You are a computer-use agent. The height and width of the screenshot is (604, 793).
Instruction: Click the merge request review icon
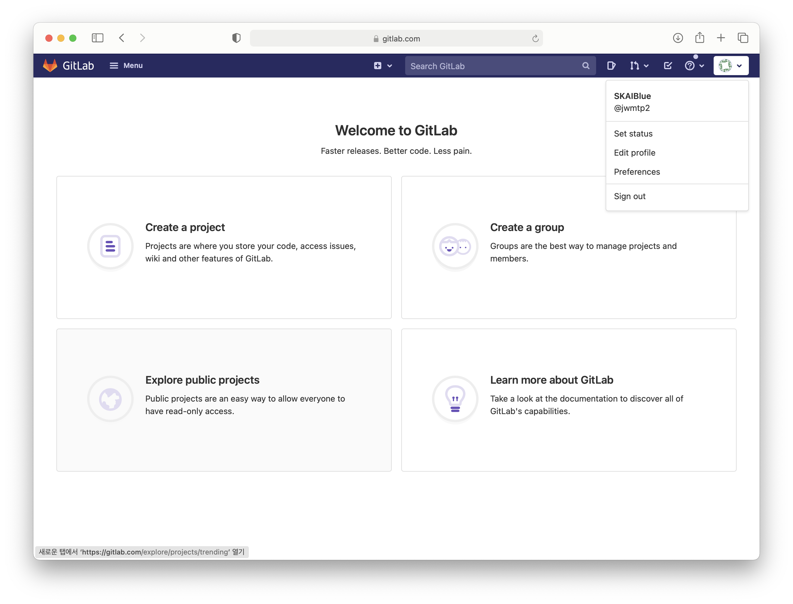pos(635,65)
